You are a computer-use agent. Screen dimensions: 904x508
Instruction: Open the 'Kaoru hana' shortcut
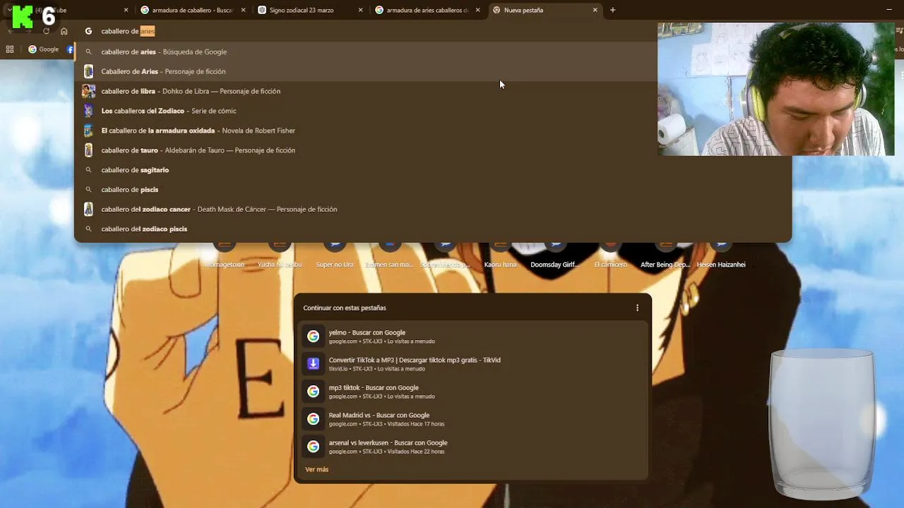coord(500,255)
